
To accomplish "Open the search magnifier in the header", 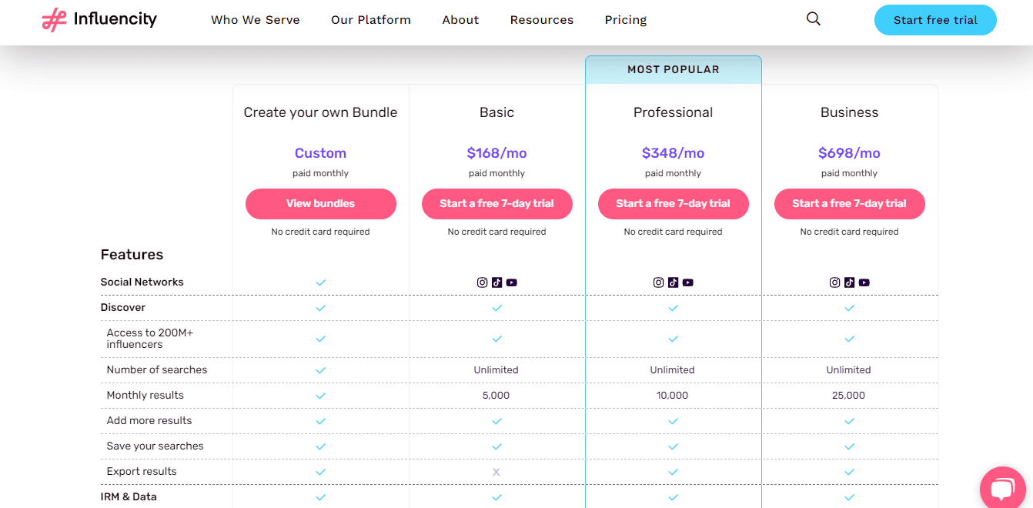I will pos(814,18).
